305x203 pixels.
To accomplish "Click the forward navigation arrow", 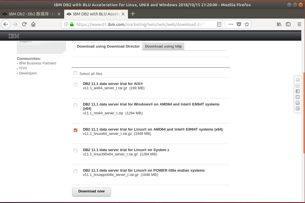I will click(x=15, y=24).
